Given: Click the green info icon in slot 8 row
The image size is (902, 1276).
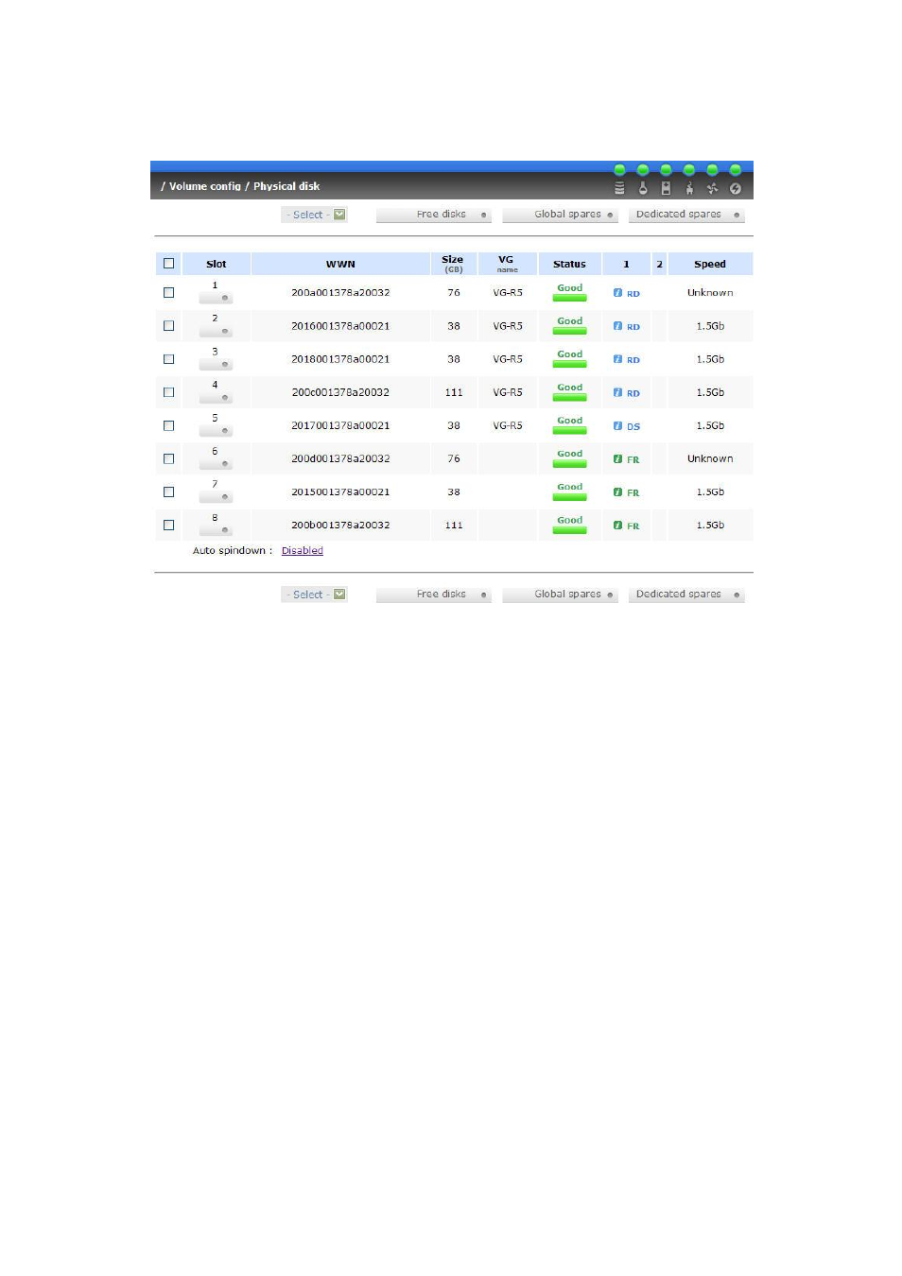Looking at the screenshot, I should pyautogui.click(x=617, y=526).
